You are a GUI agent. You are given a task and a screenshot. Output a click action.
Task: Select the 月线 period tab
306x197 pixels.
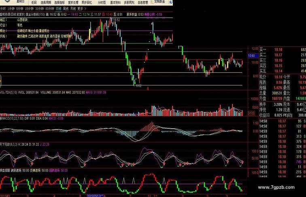73,8
